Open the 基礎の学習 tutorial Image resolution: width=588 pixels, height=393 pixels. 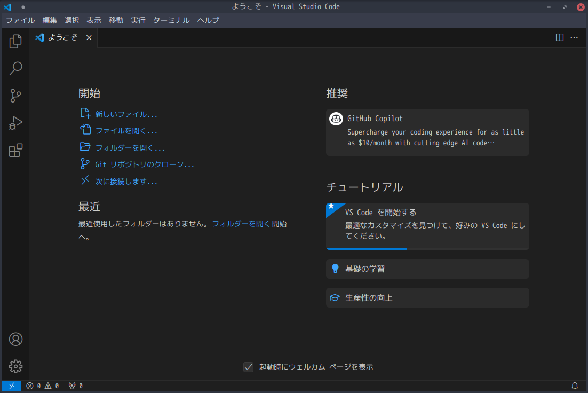(427, 269)
